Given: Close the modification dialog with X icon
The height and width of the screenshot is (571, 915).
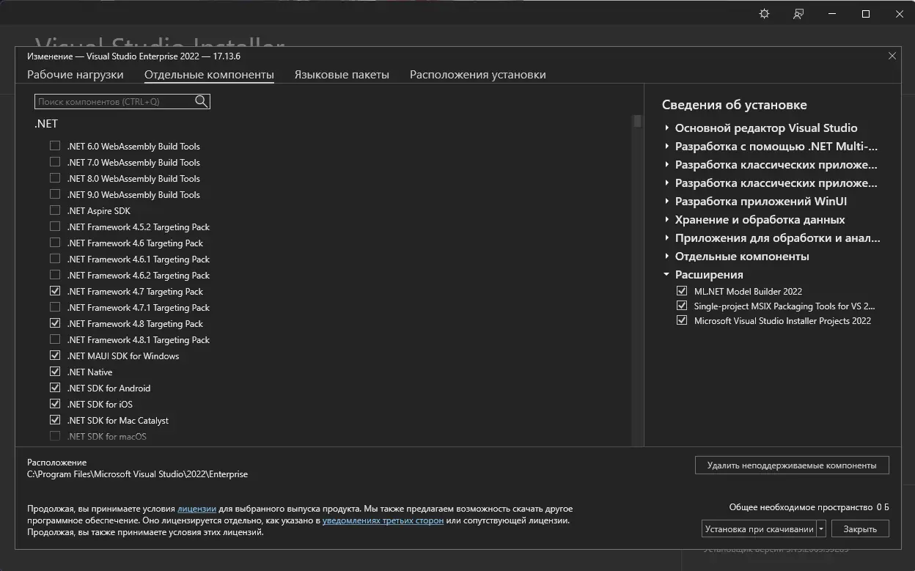Looking at the screenshot, I should point(892,56).
